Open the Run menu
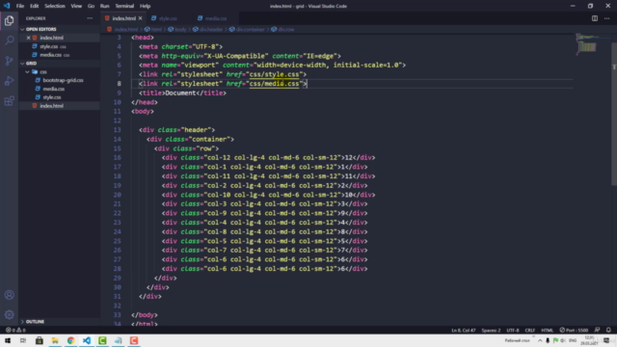Screen dimensions: 617x347 pos(104,6)
